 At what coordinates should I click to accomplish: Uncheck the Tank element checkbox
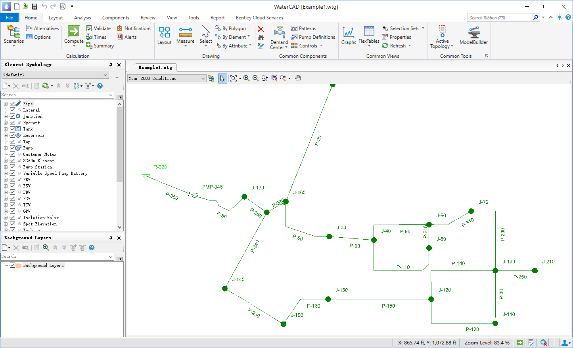pos(13,129)
